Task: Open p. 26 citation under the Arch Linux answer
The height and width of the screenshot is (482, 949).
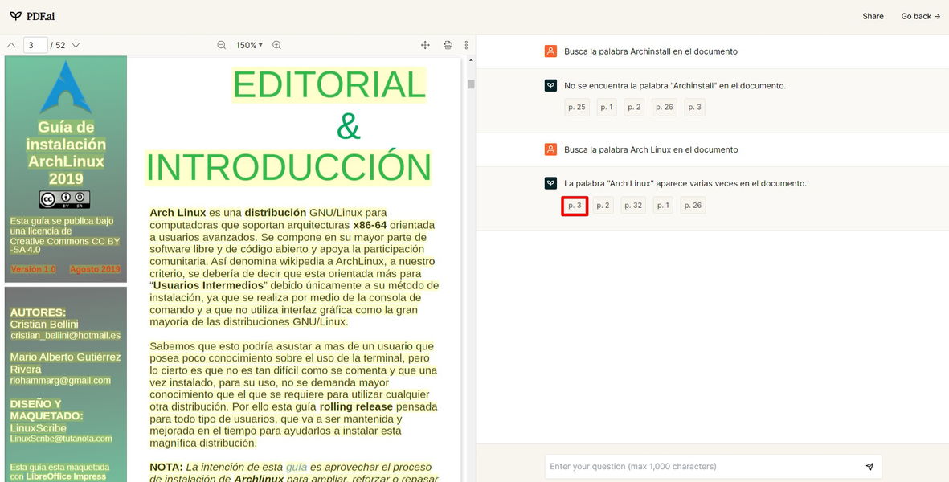Action: [693, 206]
